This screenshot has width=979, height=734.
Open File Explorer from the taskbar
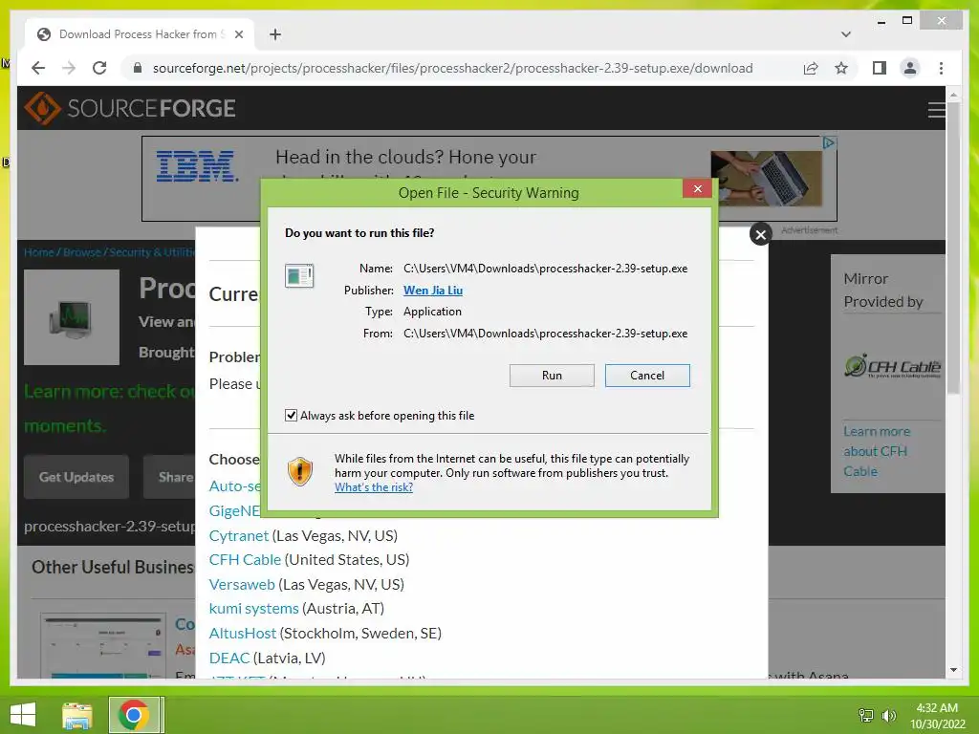(76, 715)
